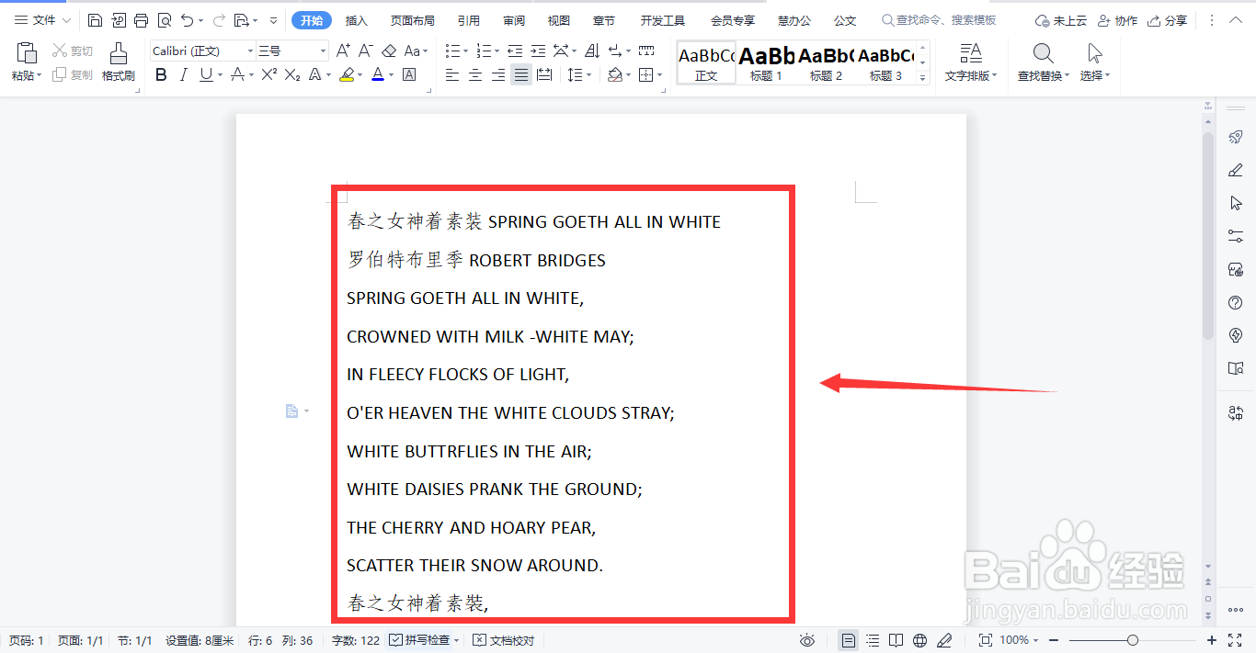
Task: Apply character border icon
Action: click(x=409, y=74)
